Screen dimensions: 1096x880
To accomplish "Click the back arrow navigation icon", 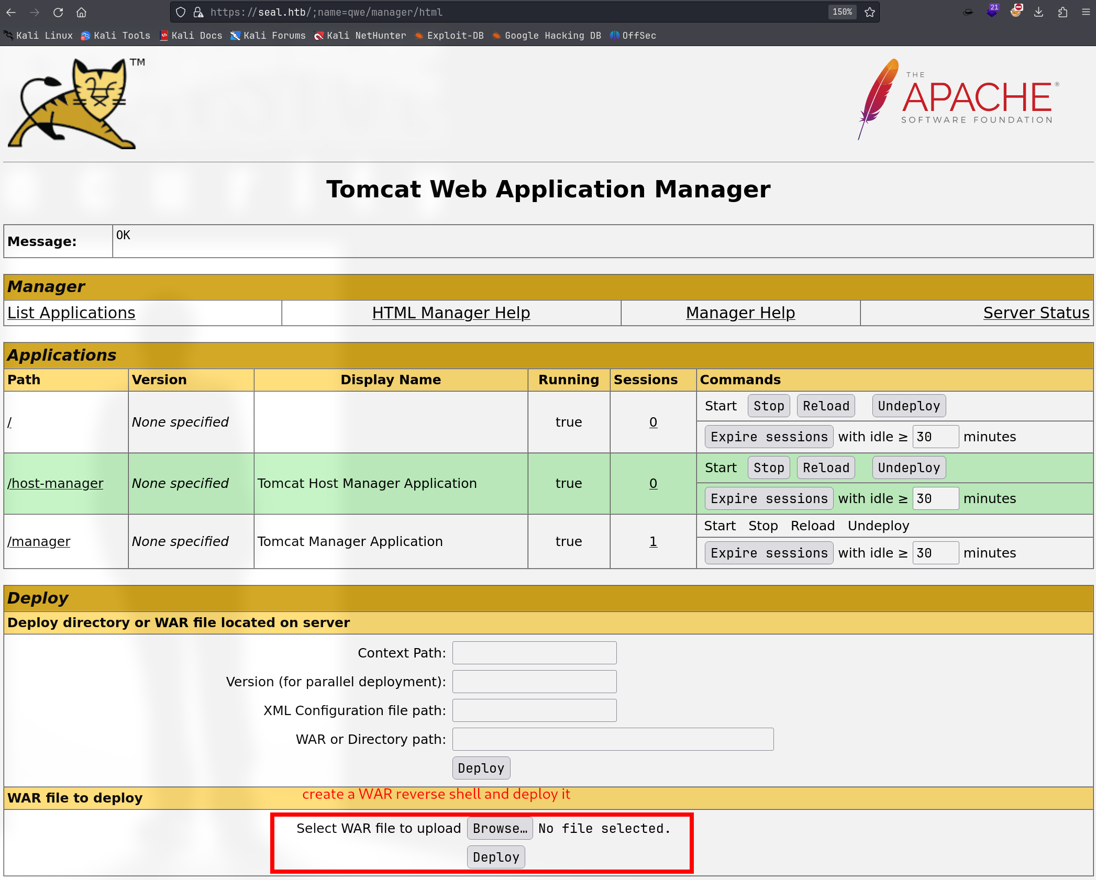I will tap(11, 12).
